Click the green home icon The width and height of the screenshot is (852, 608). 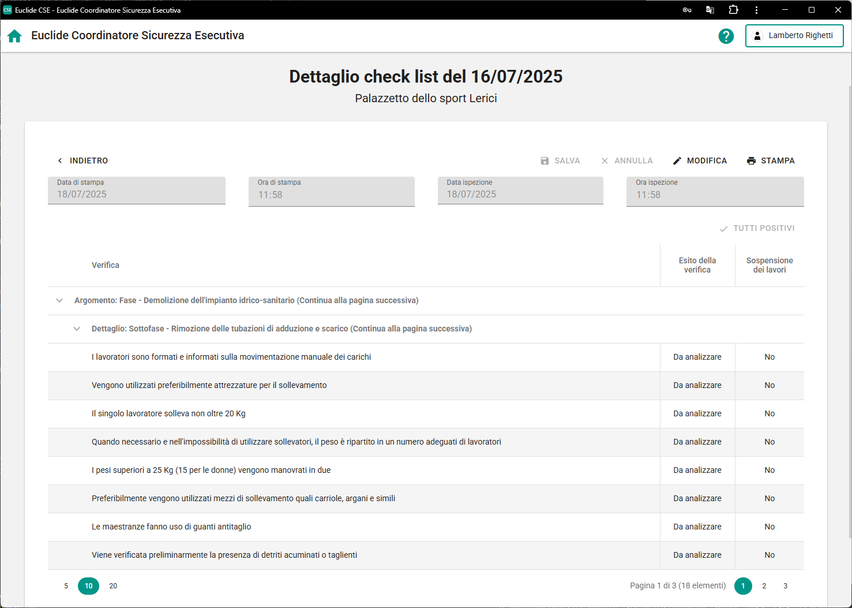point(14,36)
